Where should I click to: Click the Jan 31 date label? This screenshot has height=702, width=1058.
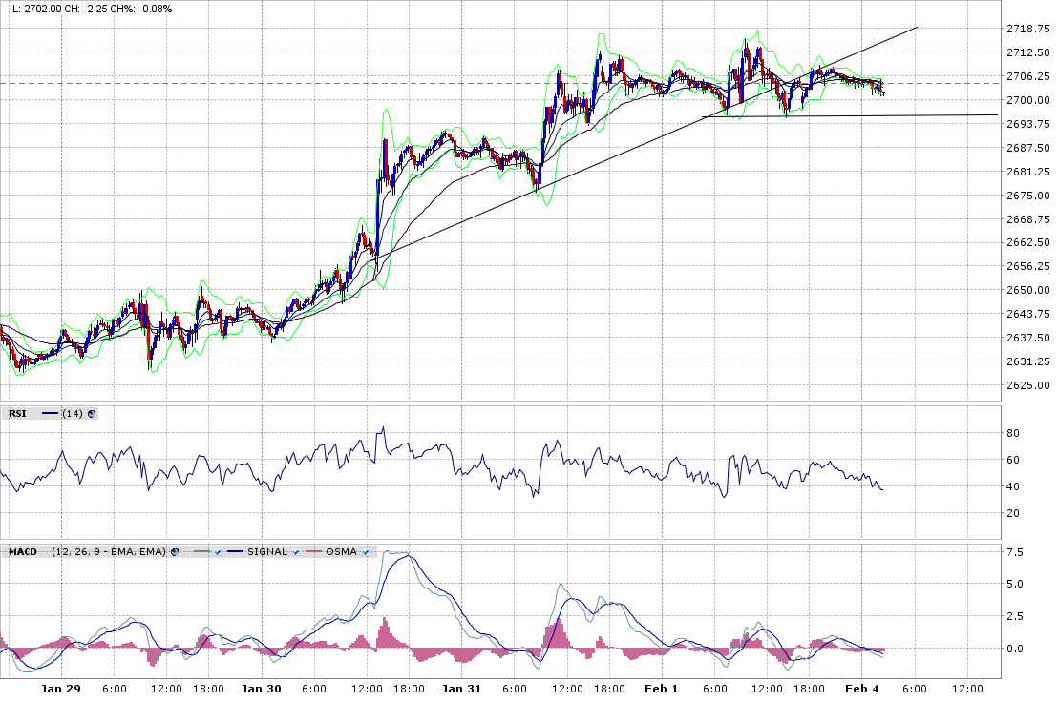[461, 689]
